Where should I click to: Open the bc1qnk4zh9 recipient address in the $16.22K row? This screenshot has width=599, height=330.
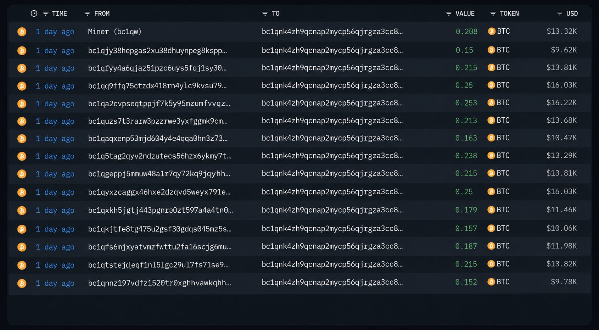pyautogui.click(x=332, y=103)
